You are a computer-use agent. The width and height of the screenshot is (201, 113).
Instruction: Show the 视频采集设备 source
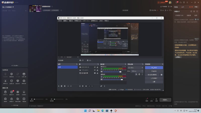[95, 67]
